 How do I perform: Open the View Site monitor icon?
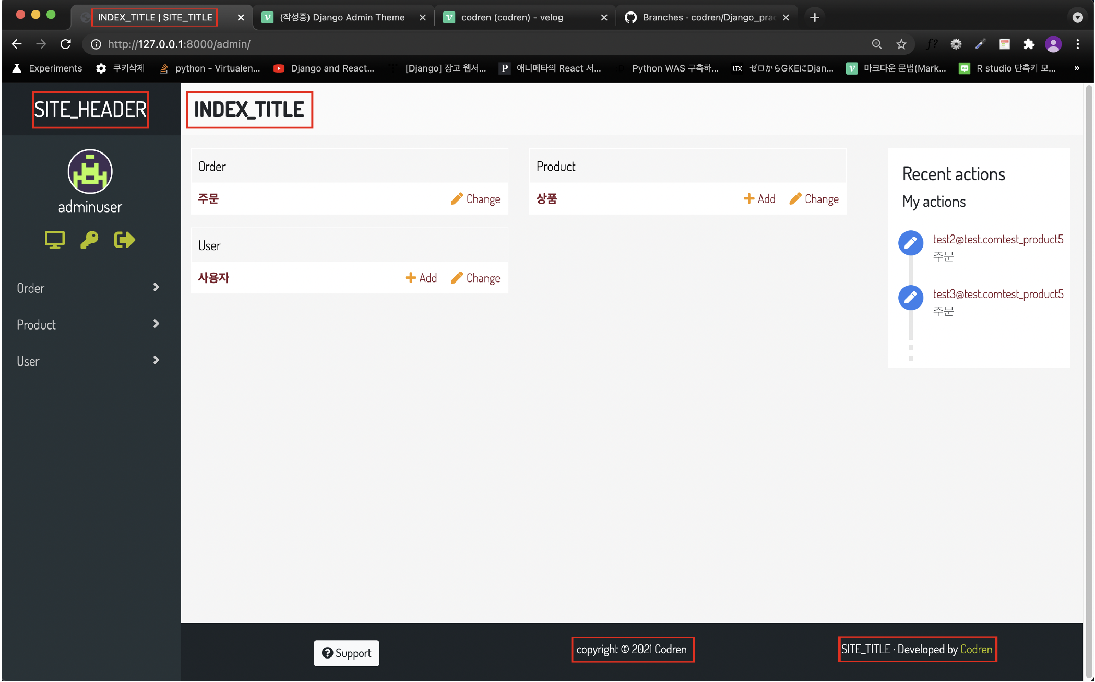tap(54, 239)
